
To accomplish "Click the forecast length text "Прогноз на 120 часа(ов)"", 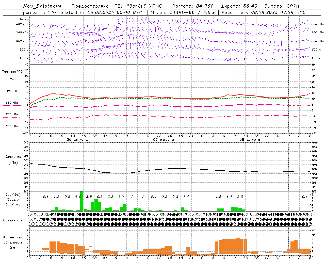I will coord(49,12).
